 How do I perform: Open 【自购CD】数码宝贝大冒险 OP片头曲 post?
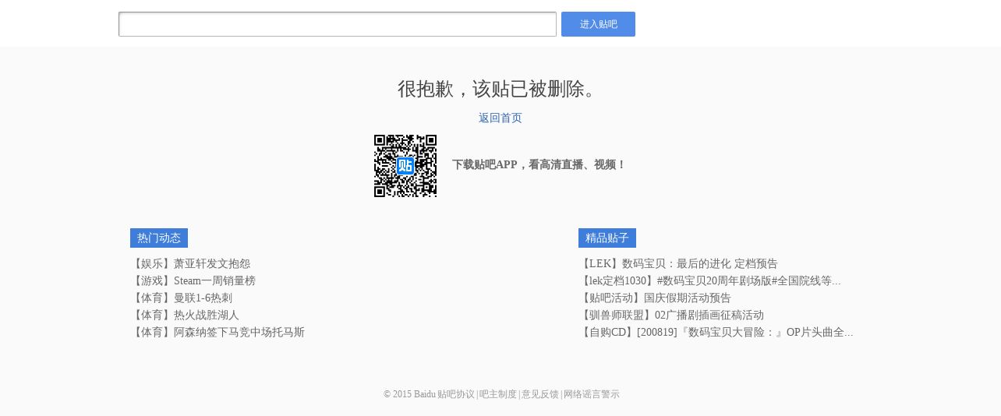(716, 332)
